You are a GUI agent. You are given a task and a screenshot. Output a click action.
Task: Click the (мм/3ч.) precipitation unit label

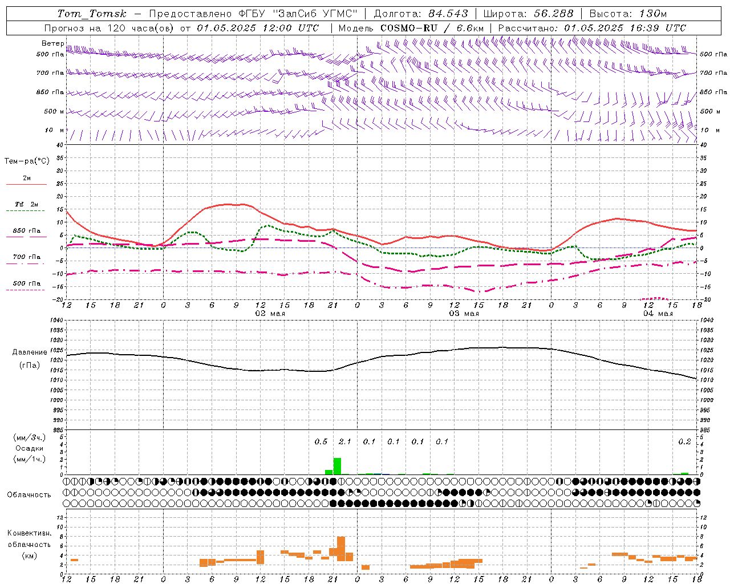[x=30, y=437]
